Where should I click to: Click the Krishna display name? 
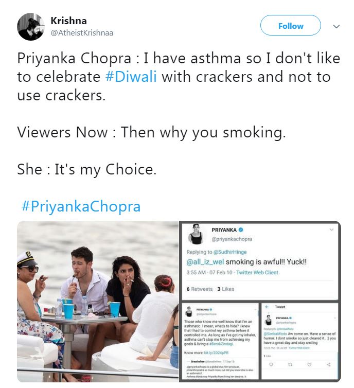pos(68,21)
